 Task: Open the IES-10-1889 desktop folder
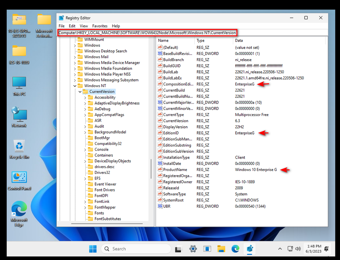point(19,55)
